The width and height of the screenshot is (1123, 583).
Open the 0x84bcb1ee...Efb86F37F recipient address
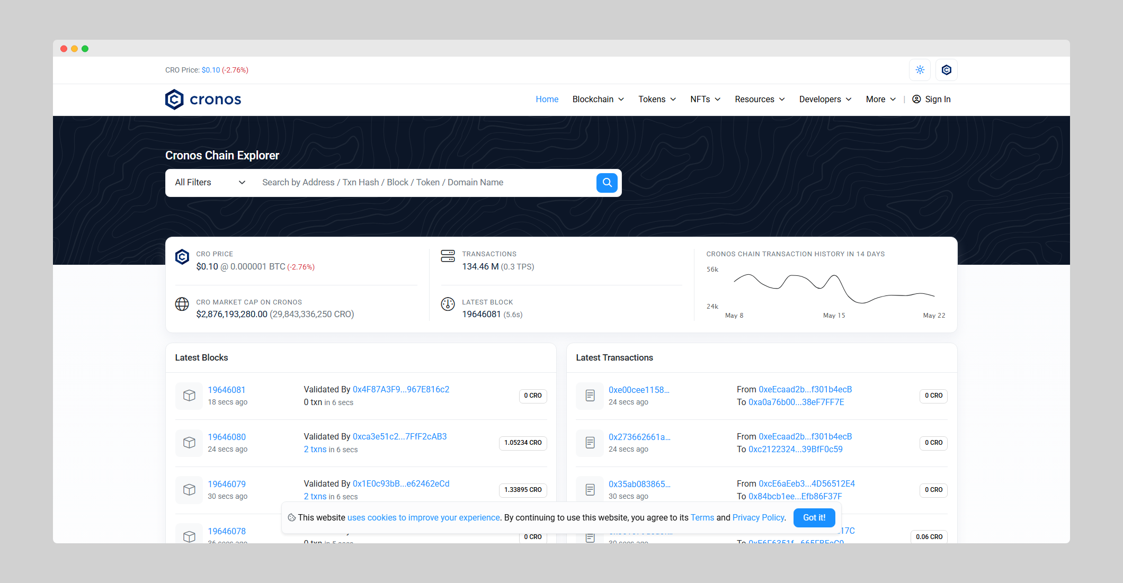point(795,497)
